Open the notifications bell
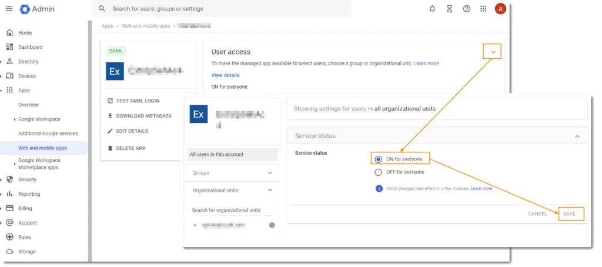 coord(432,9)
